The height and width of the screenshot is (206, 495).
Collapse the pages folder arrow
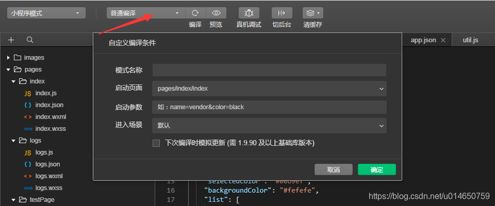coord(8,70)
